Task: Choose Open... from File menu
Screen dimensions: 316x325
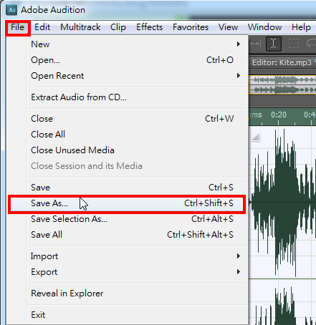Action: [137, 60]
